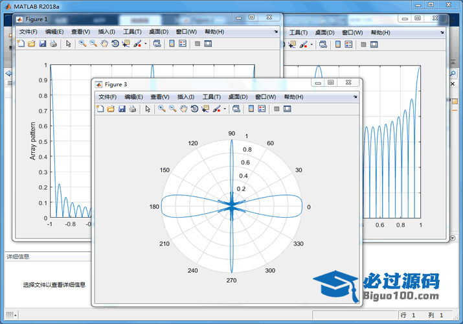
Task: Print Figure 1 using the printer icon
Action: click(x=53, y=43)
